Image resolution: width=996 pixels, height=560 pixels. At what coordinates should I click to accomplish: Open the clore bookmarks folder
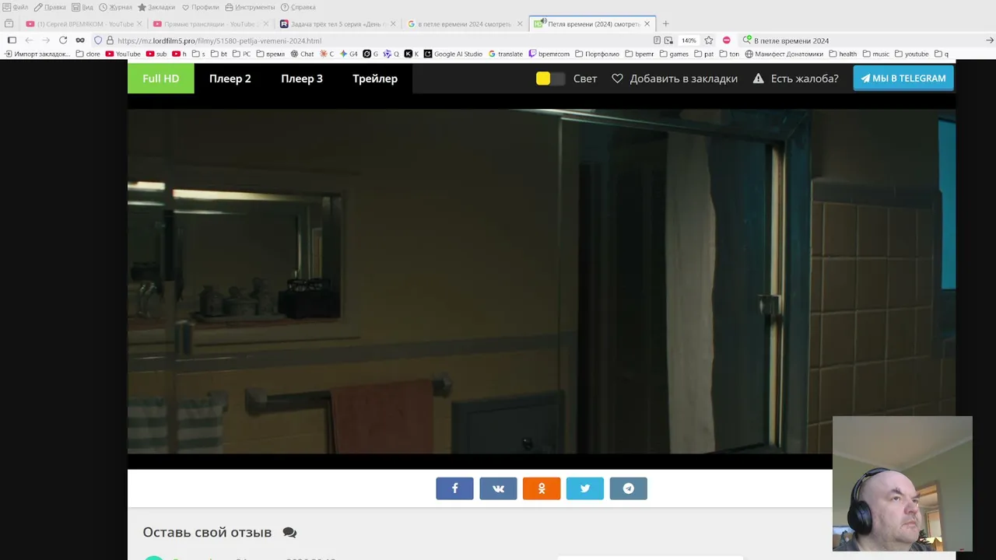pos(88,54)
